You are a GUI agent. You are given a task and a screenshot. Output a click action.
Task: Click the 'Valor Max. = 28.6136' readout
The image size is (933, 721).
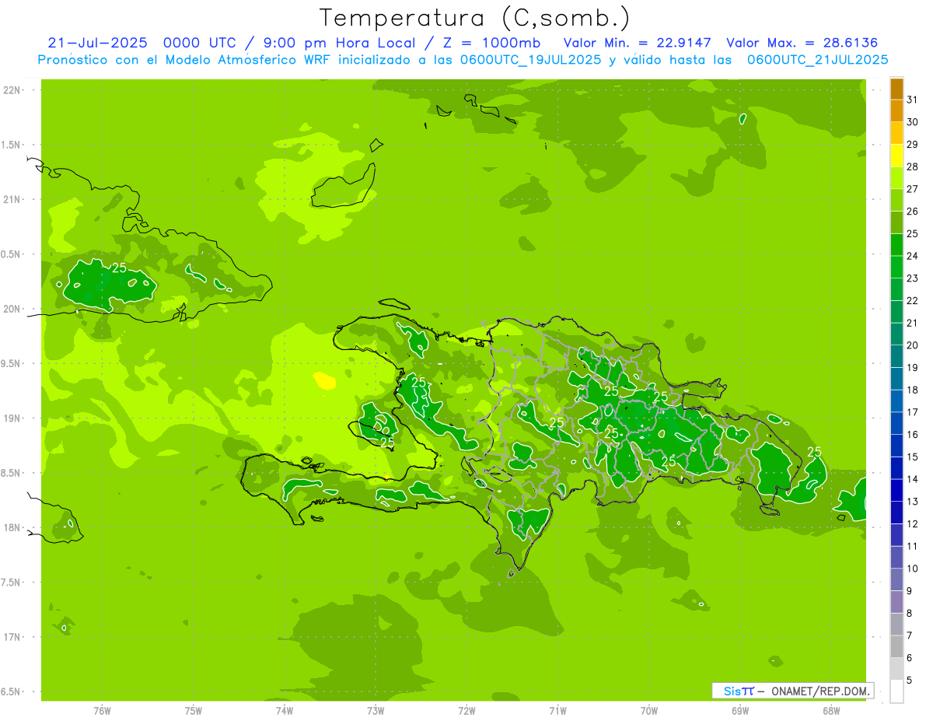pyautogui.click(x=802, y=43)
